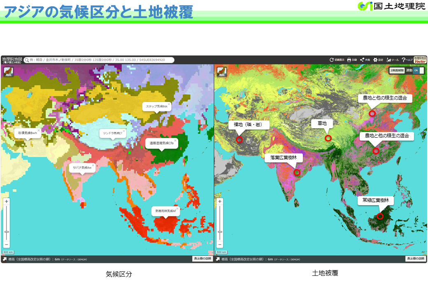Close the 熱帯雨林気候Af popup
428x296 pixels.
click(177, 208)
